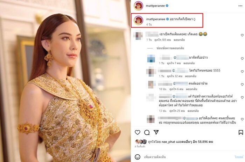Image resolution: width=245 pixels, height=162 pixels.
Task: Click the comment speech bubble icon
Action: click(x=147, y=132)
